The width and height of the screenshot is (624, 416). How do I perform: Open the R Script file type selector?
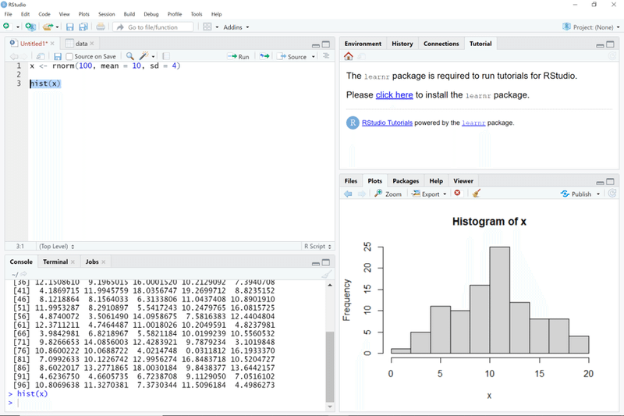click(317, 247)
